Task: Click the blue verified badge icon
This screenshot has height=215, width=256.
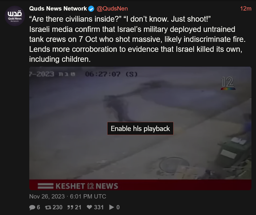Action: (91, 9)
